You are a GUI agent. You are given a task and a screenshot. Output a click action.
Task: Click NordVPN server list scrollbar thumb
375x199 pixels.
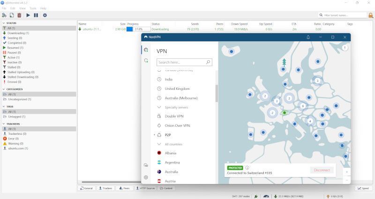217,93
